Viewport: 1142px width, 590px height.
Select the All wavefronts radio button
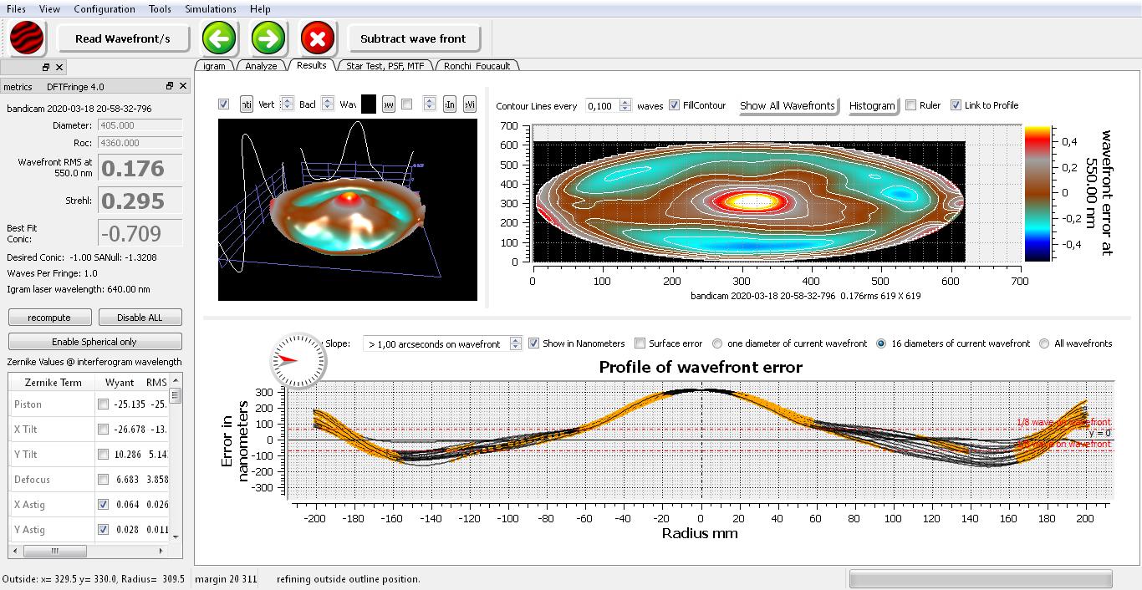(1044, 343)
